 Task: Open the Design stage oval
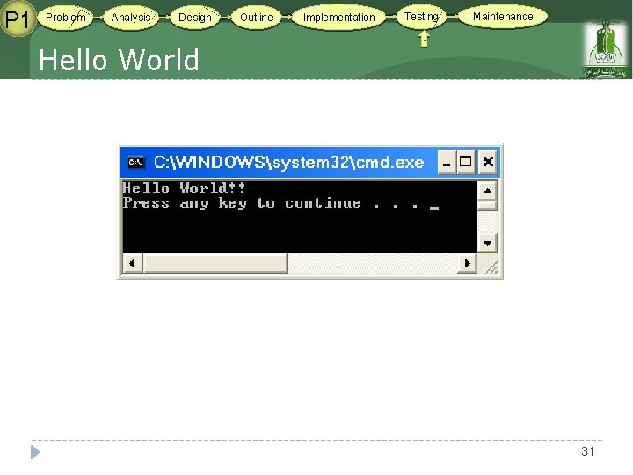click(194, 18)
